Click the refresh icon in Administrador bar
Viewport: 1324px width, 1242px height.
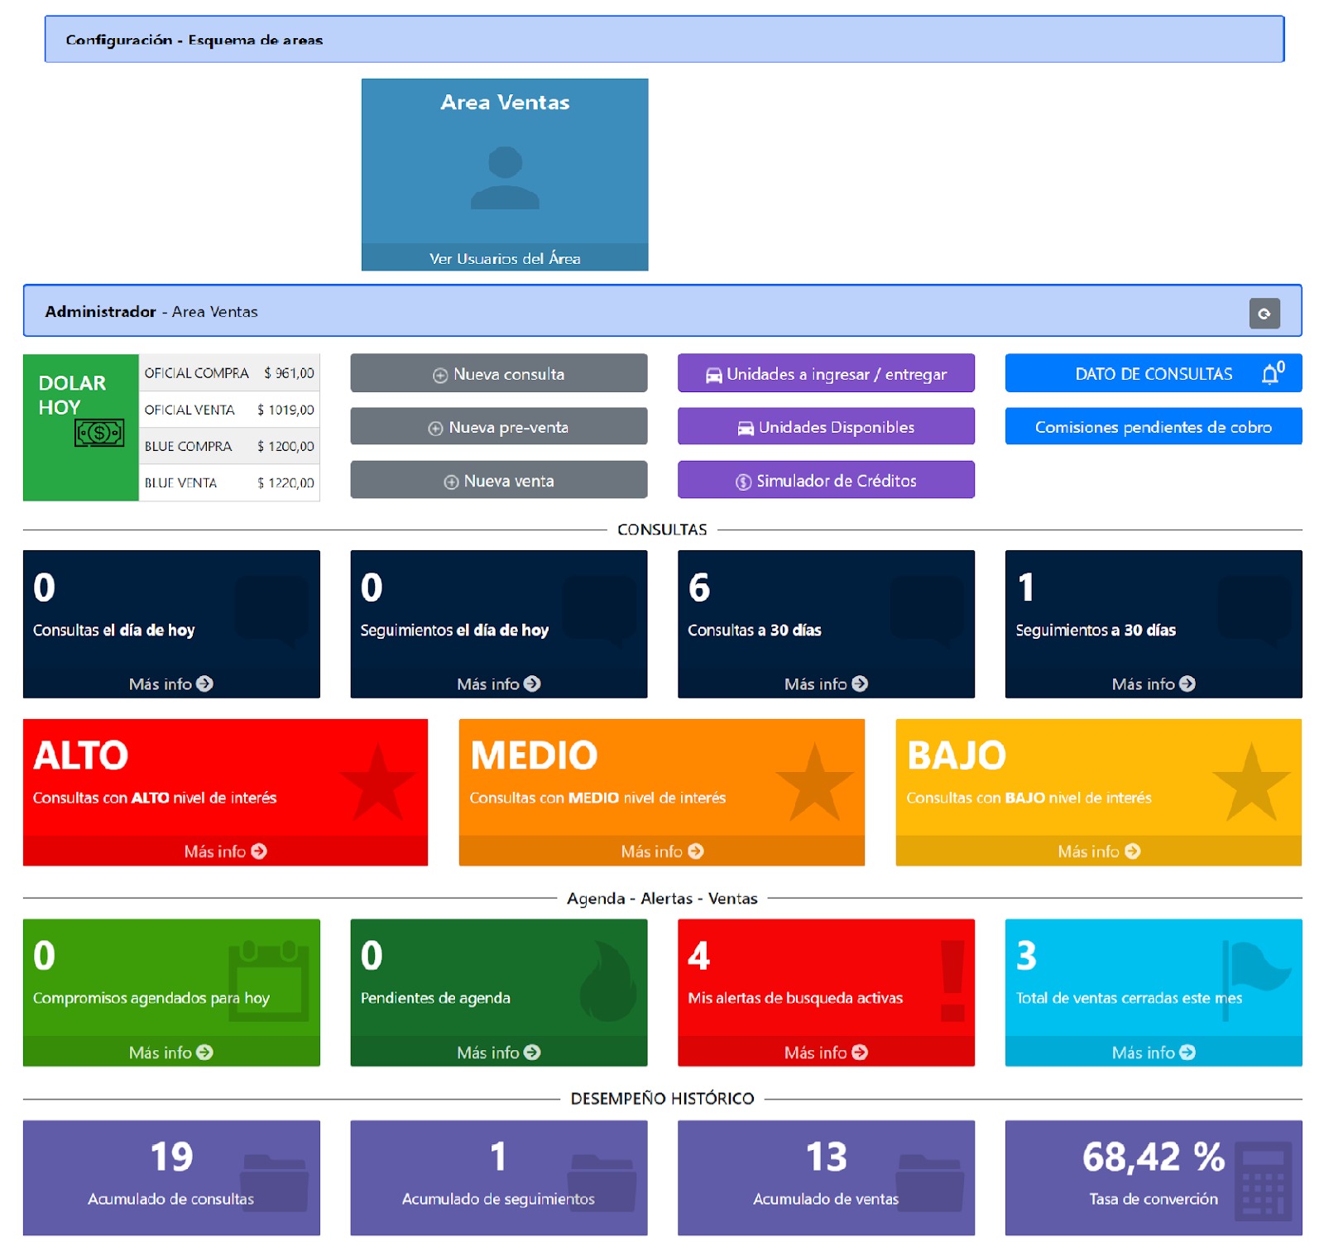pos(1264,314)
